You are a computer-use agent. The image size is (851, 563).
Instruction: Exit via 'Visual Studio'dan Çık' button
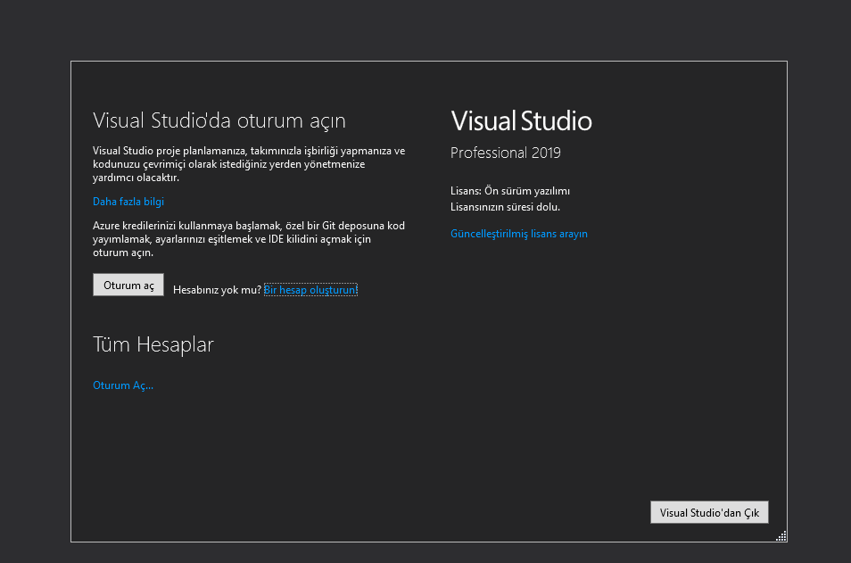(x=709, y=512)
